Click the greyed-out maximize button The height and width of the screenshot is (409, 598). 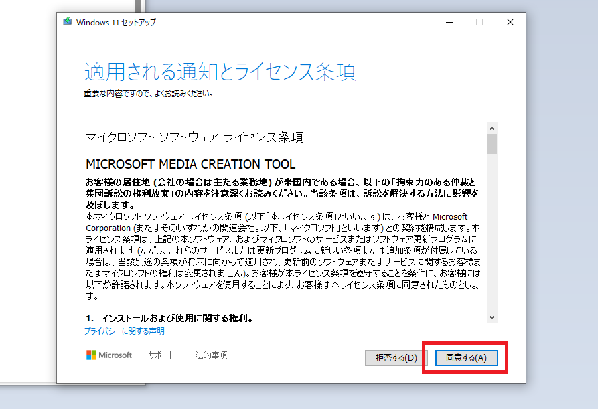tap(479, 22)
